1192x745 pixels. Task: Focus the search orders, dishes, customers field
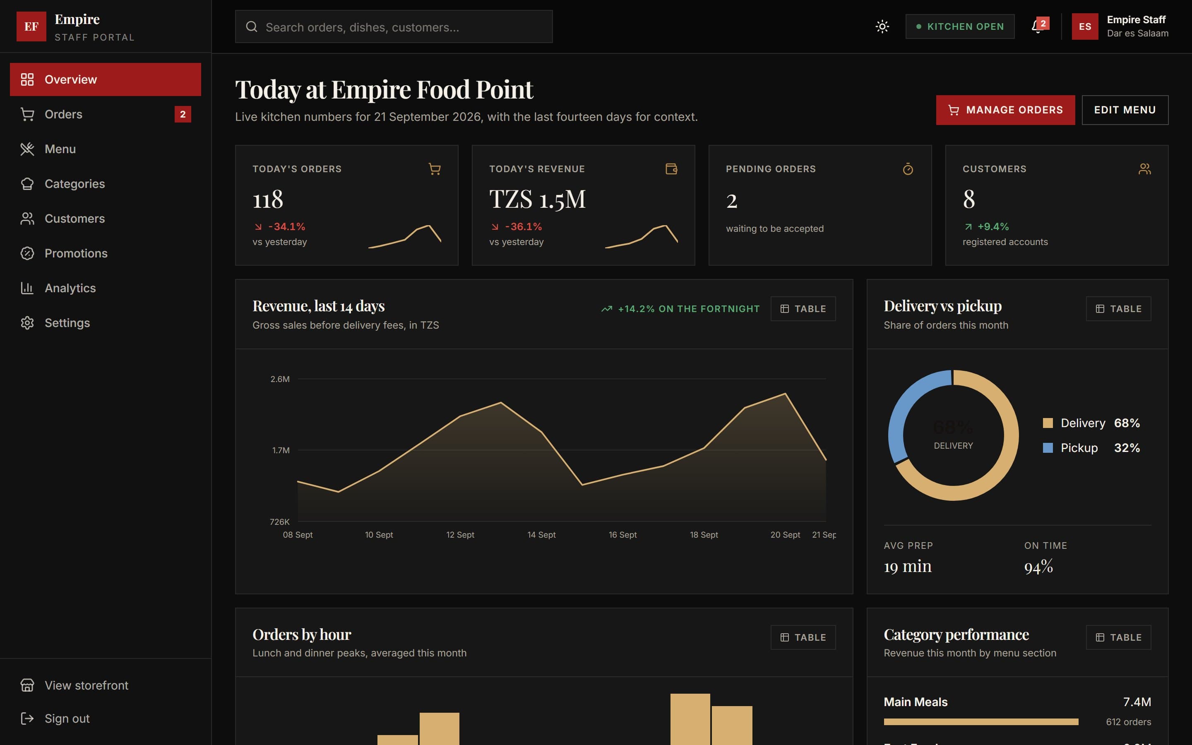point(394,26)
